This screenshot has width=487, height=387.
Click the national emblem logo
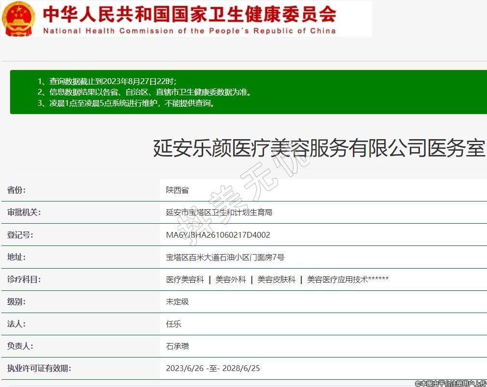point(19,18)
